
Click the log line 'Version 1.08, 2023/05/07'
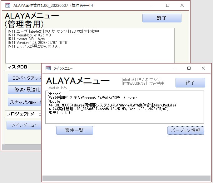coord(37,43)
